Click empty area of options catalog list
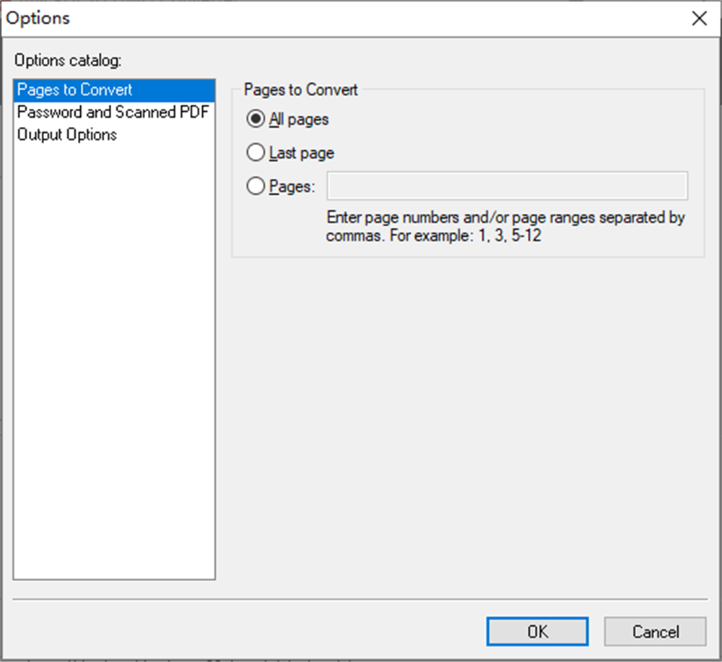This screenshot has height=662, width=722. coord(114,361)
